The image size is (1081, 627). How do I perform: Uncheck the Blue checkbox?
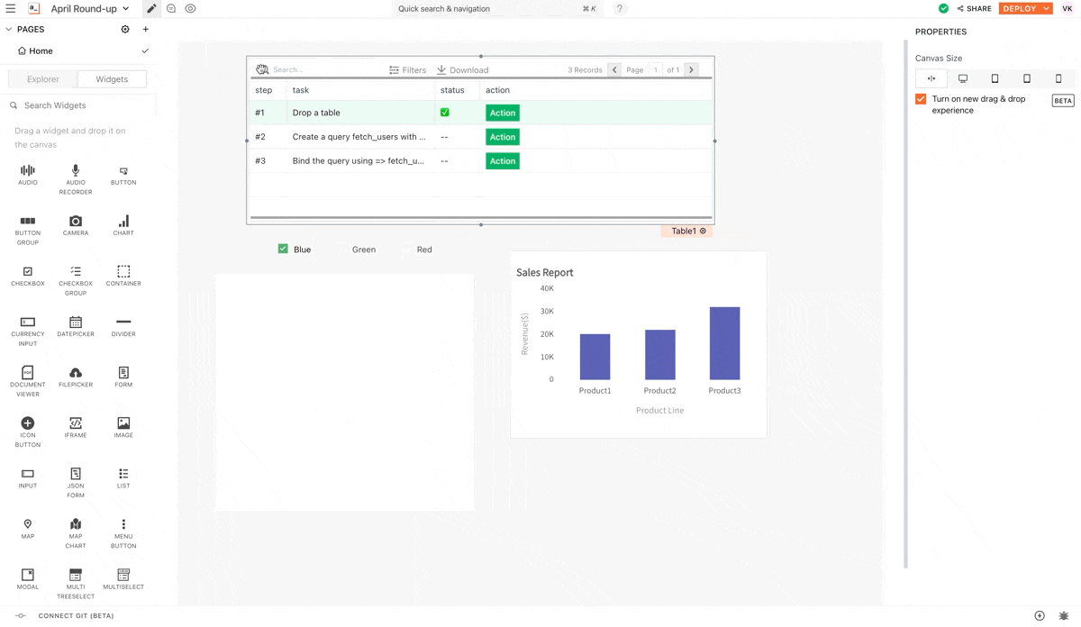(x=283, y=249)
